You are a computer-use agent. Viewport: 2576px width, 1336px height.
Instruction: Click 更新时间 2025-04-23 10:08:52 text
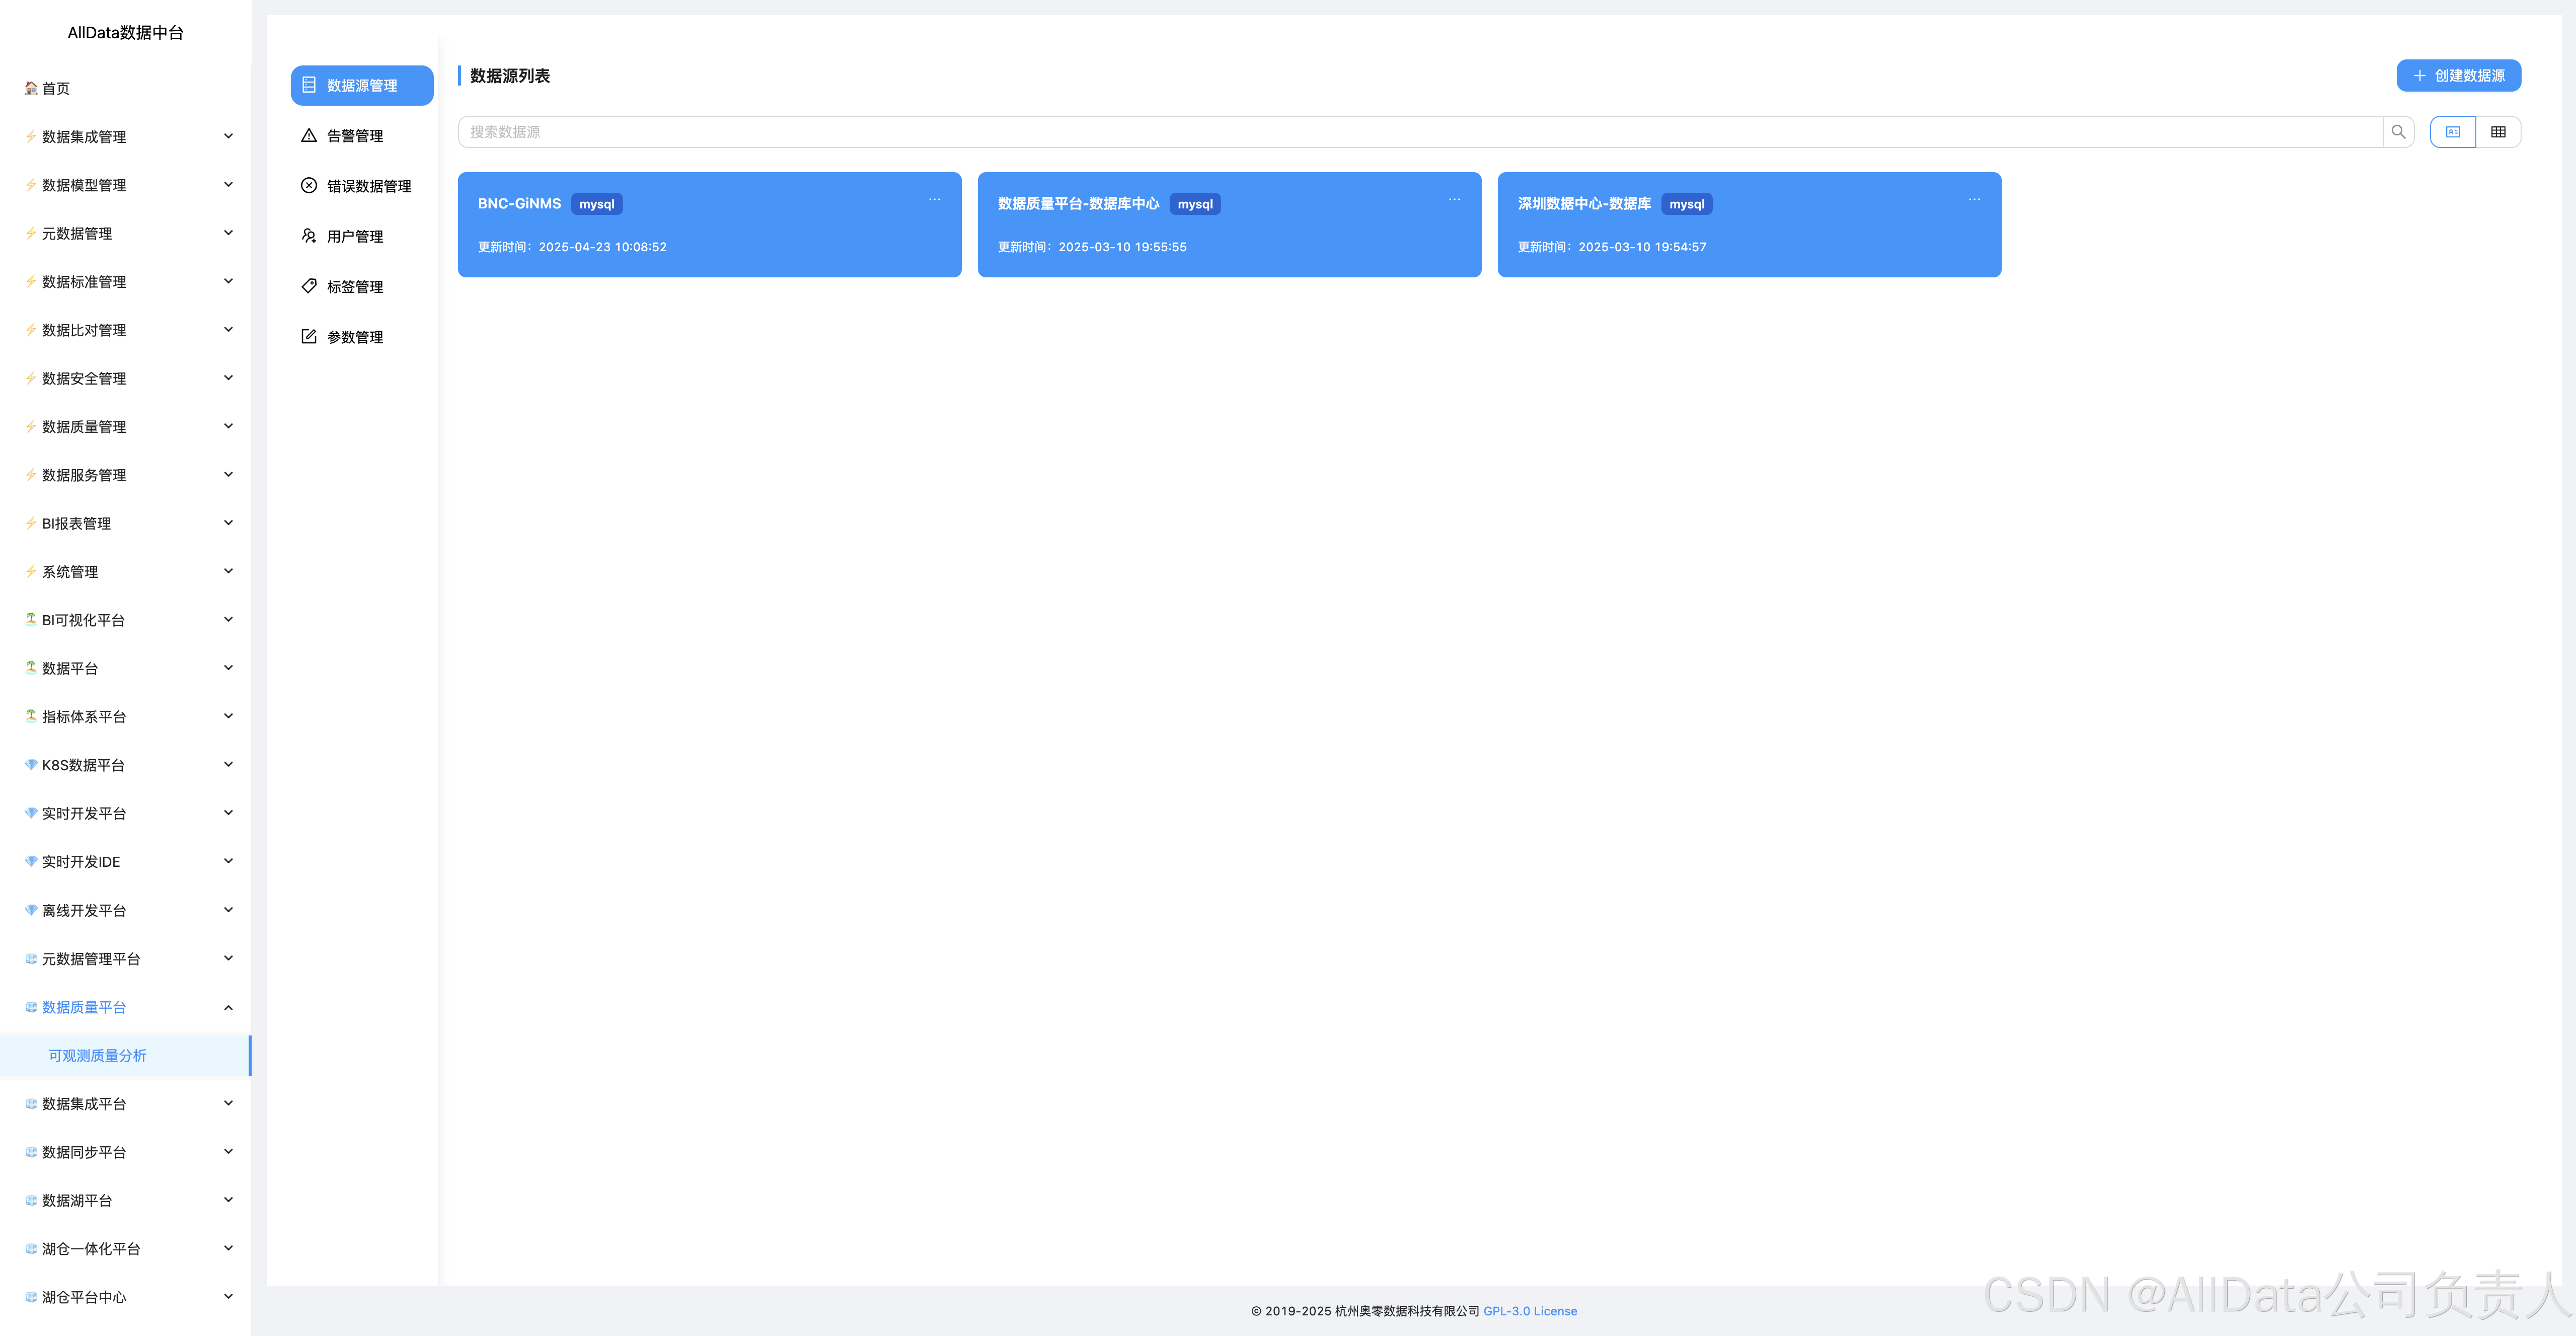[x=572, y=247]
